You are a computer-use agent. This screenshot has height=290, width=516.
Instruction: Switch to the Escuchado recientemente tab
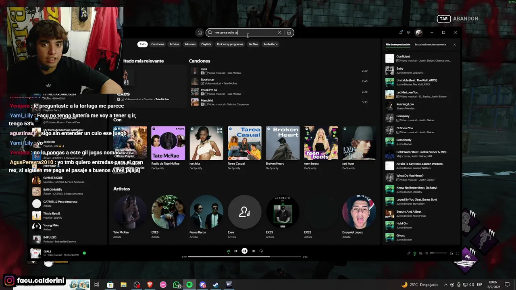pos(430,45)
